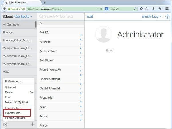Click the reload page icon in address bar

coord(101,9)
